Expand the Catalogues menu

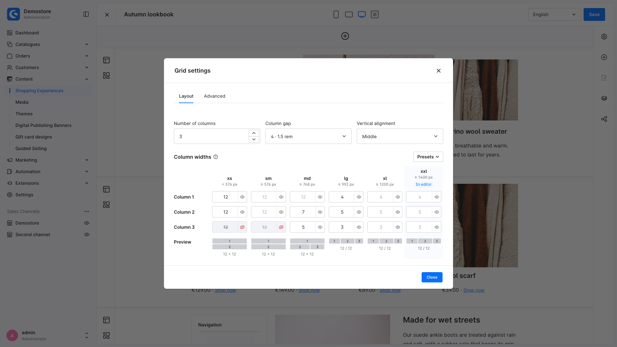pos(48,44)
